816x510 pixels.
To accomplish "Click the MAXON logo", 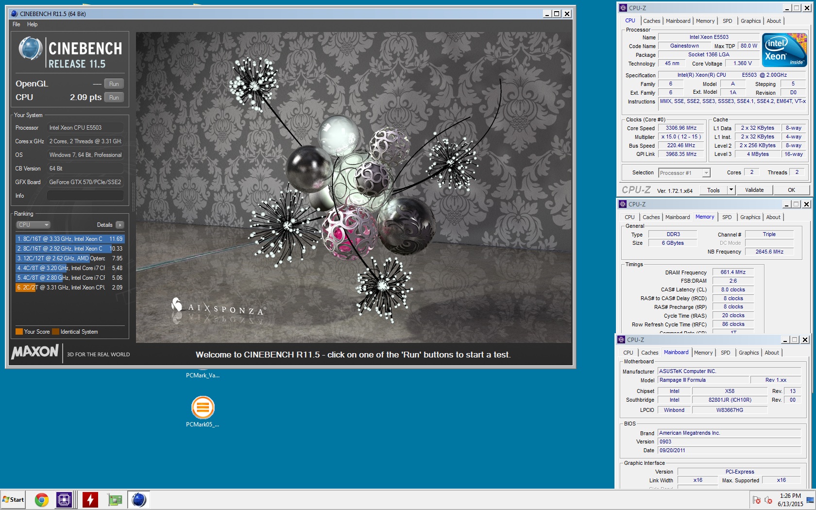I will pyautogui.click(x=35, y=352).
